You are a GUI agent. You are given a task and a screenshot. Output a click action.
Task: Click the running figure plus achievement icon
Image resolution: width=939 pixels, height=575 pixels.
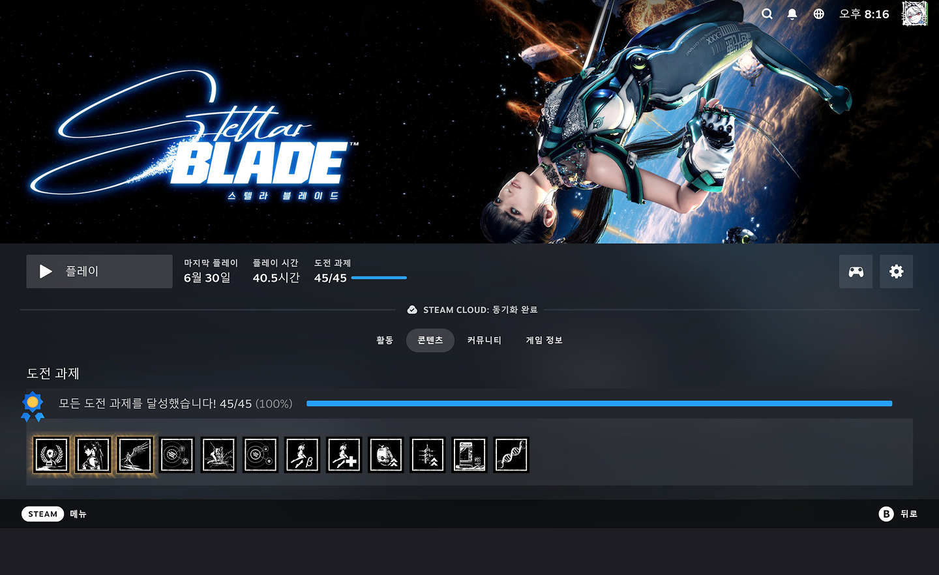tap(344, 454)
